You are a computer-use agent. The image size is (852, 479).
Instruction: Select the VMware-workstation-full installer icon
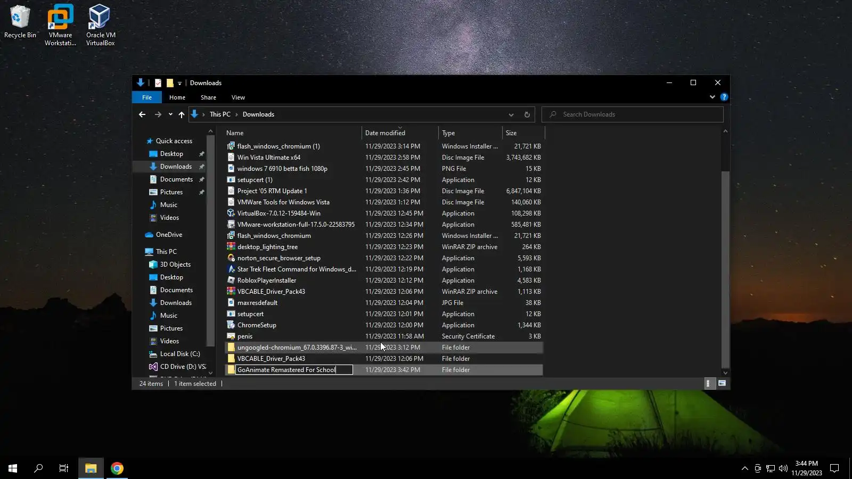click(231, 225)
